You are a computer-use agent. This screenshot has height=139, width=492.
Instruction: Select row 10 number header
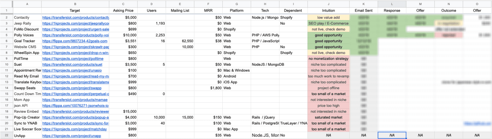click(x=6, y=65)
